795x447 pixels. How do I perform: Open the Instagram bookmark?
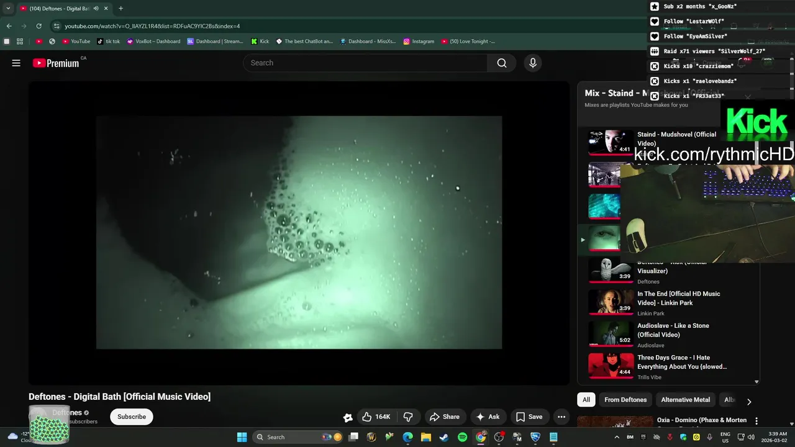pos(419,42)
